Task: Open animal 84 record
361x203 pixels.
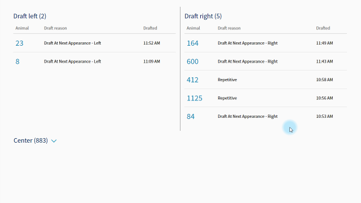Action: (x=191, y=117)
